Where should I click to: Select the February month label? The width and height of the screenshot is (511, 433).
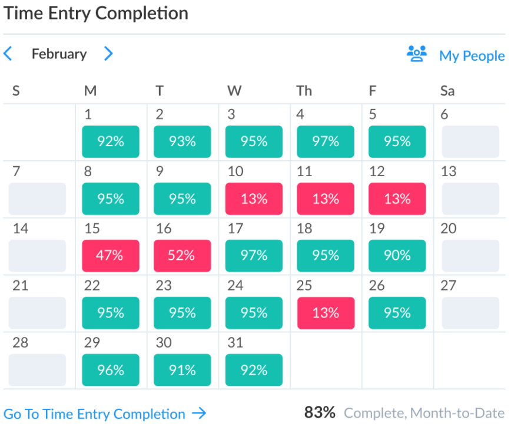coord(59,54)
